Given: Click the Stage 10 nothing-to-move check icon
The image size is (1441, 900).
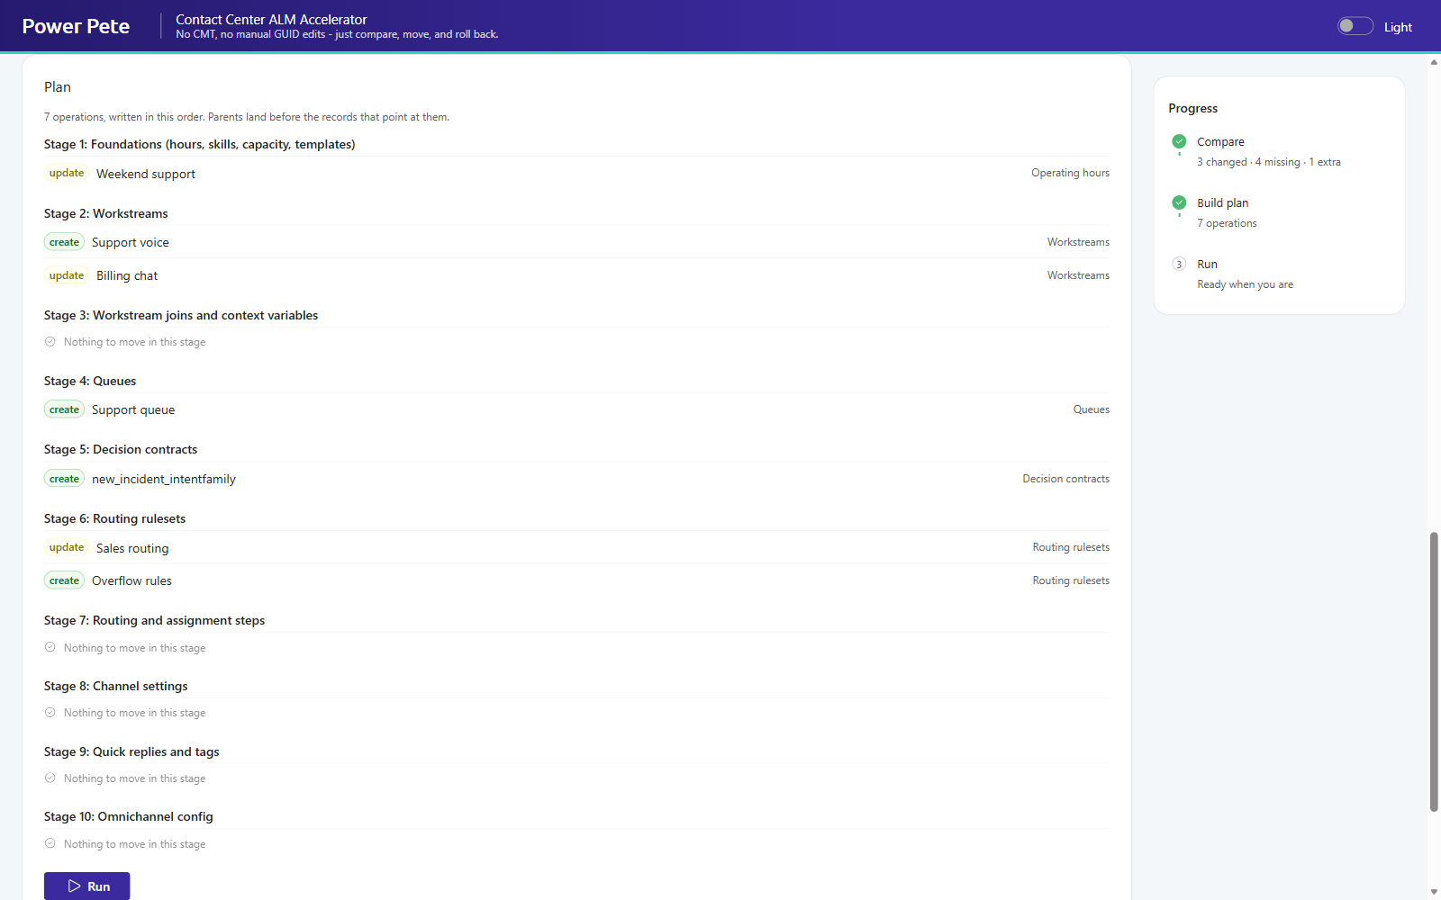Looking at the screenshot, I should [50, 844].
